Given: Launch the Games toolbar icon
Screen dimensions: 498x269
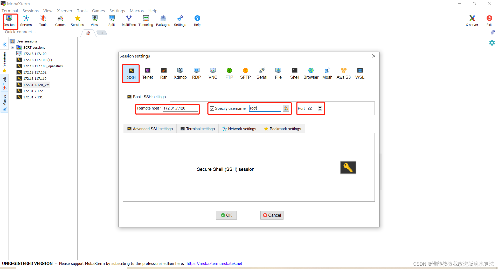Looking at the screenshot, I should (60, 21).
